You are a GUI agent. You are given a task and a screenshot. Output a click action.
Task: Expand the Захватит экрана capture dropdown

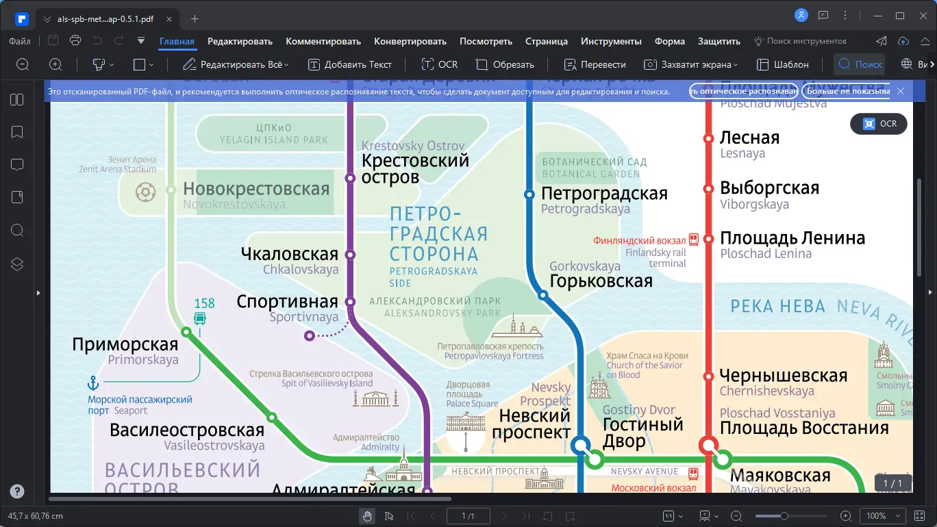(x=734, y=64)
